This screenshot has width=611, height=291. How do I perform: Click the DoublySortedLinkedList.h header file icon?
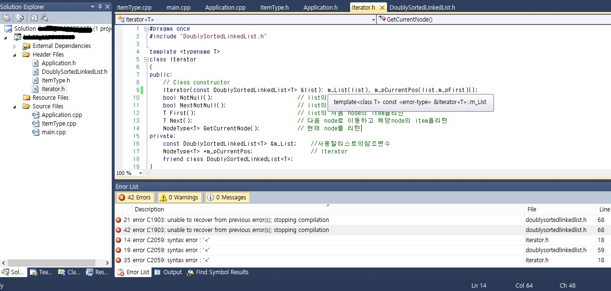pos(35,72)
